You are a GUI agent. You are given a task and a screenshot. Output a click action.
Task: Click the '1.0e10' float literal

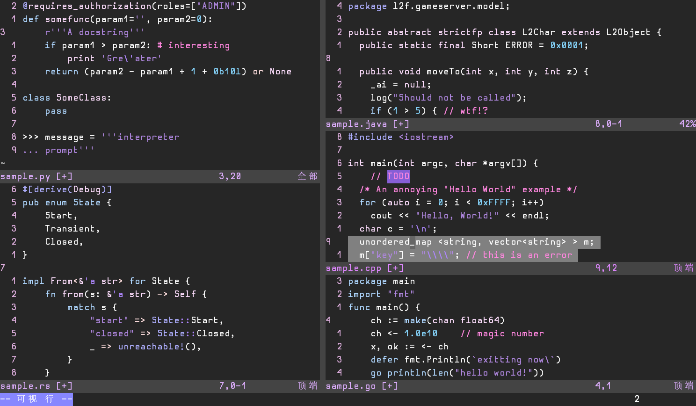pyautogui.click(x=421, y=333)
